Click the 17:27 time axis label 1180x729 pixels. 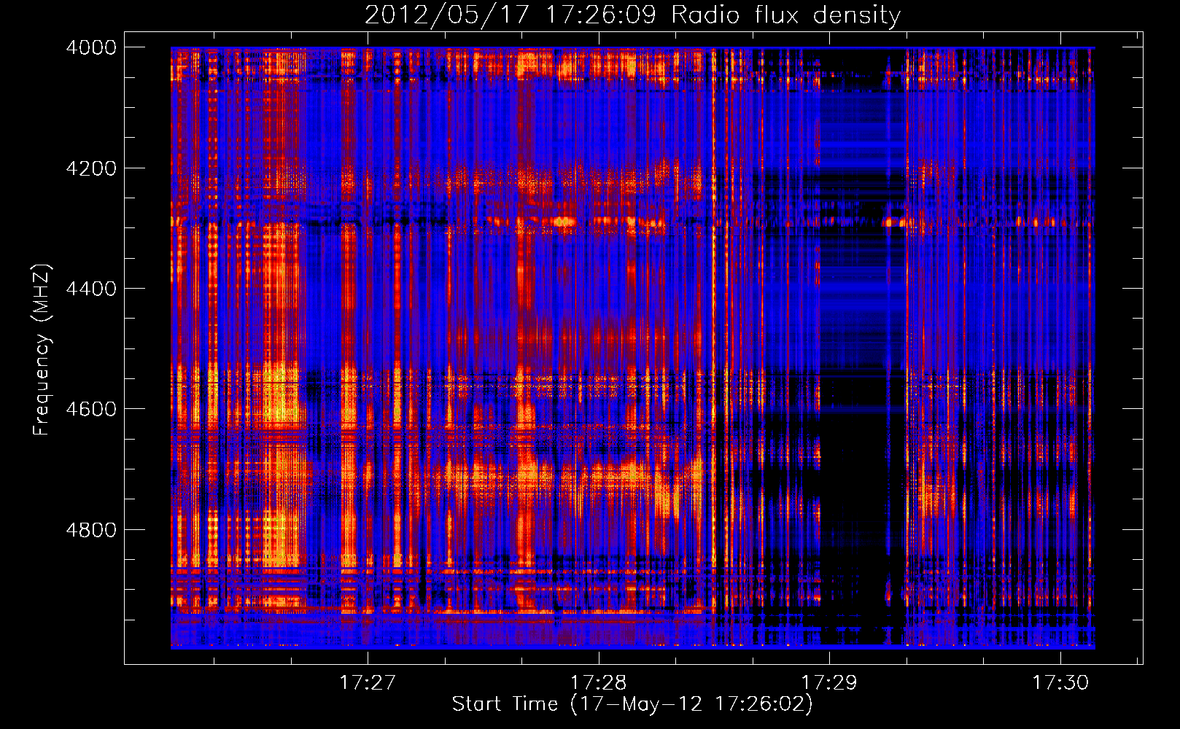[368, 682]
